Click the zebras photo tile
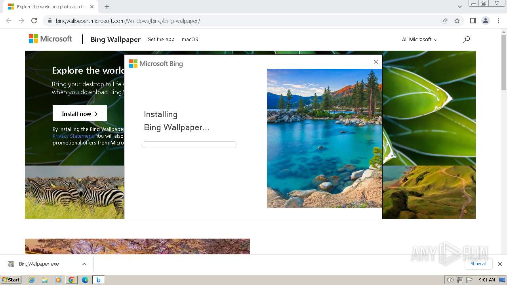This screenshot has height=285, width=507. click(x=74, y=192)
